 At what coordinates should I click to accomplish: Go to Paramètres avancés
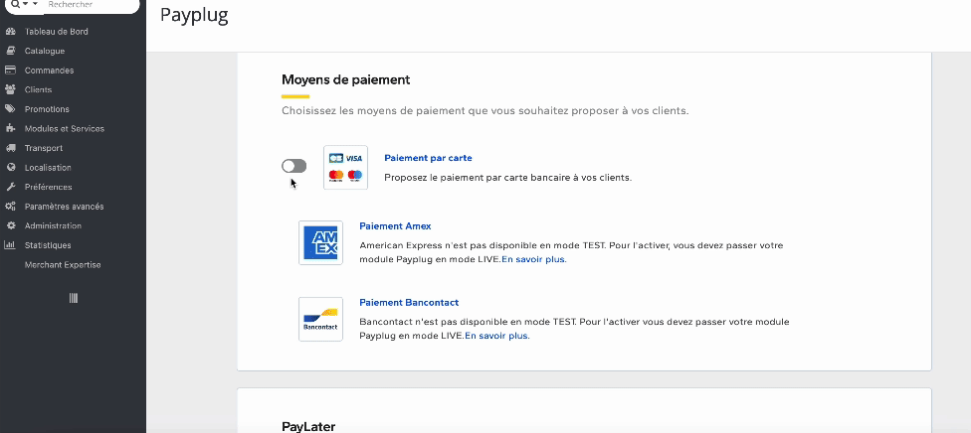tap(65, 207)
